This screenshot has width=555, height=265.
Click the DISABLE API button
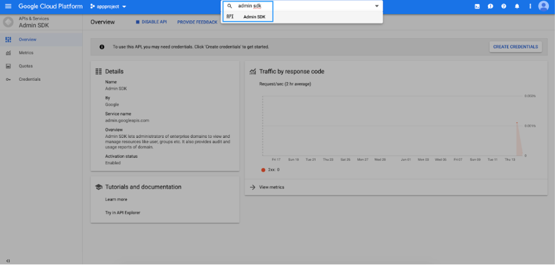coord(151,22)
